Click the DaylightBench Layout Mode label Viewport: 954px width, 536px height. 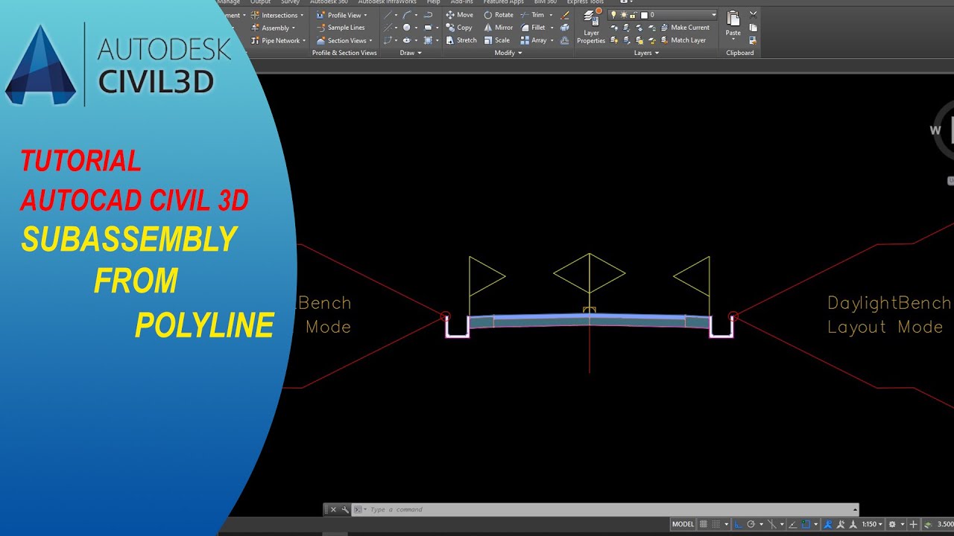tap(889, 315)
